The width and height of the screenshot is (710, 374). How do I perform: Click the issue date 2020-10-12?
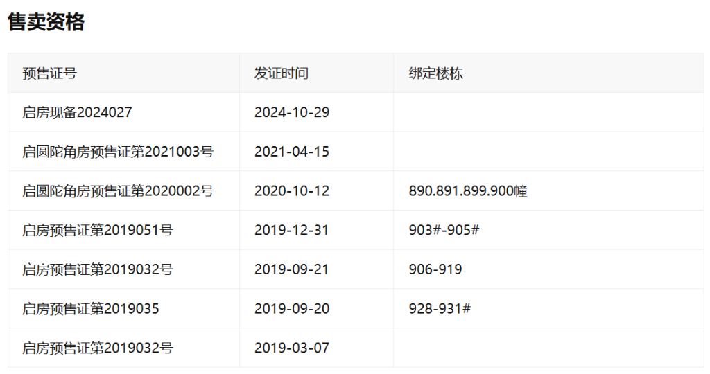click(291, 191)
